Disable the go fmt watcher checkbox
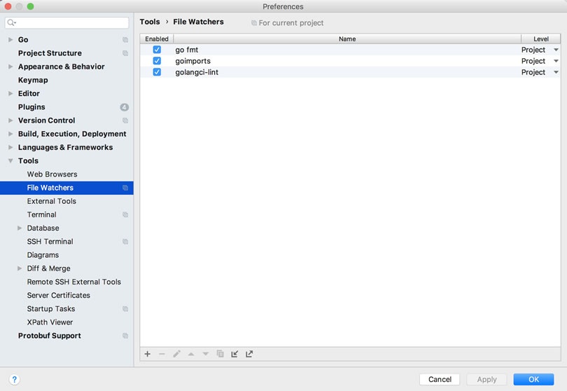Screen dimensions: 567x391 (x=157, y=50)
